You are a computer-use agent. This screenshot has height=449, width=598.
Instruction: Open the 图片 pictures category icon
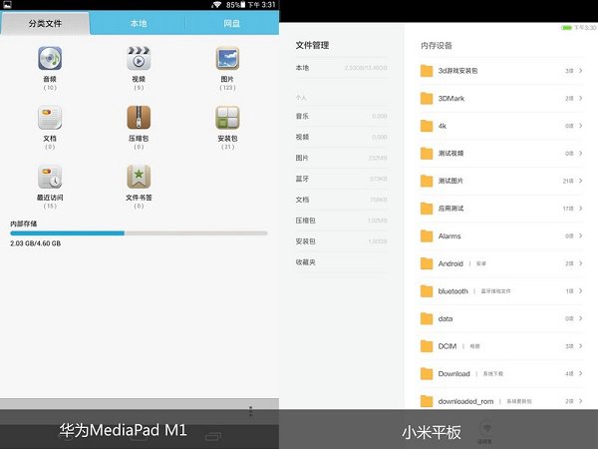click(x=227, y=59)
